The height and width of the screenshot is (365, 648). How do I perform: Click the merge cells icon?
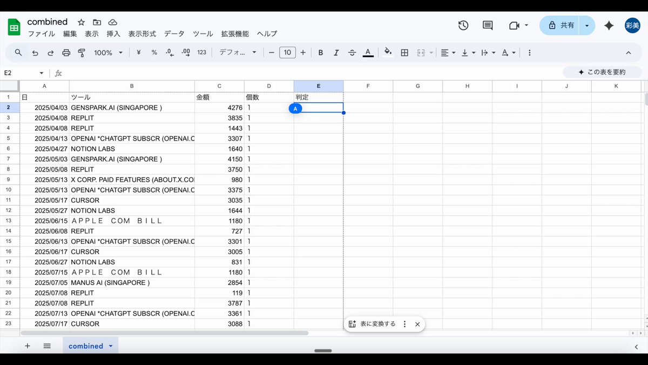point(421,52)
